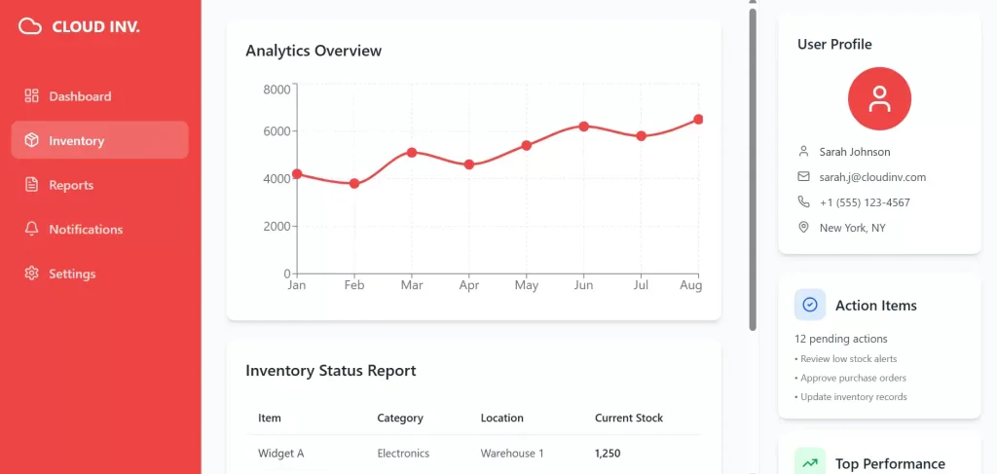Click the New York, NY location text
997x474 pixels.
pos(853,228)
